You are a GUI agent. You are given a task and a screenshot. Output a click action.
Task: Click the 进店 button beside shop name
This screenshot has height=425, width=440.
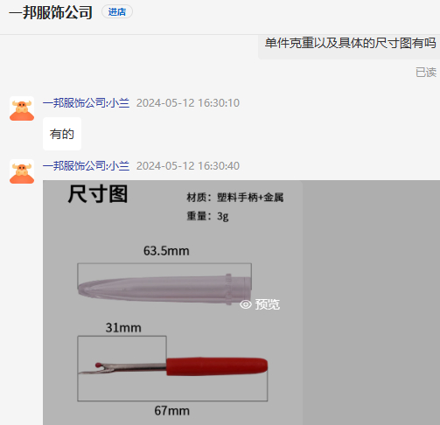pos(117,12)
